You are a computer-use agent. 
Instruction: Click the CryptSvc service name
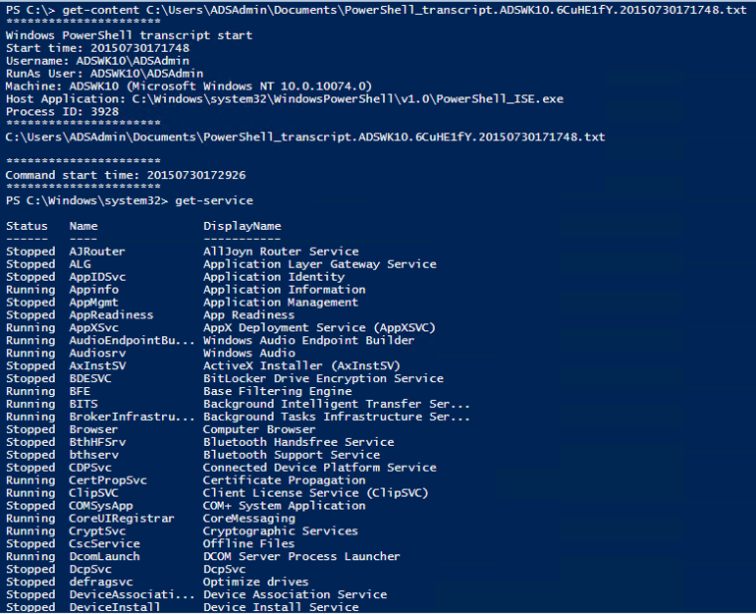97,531
